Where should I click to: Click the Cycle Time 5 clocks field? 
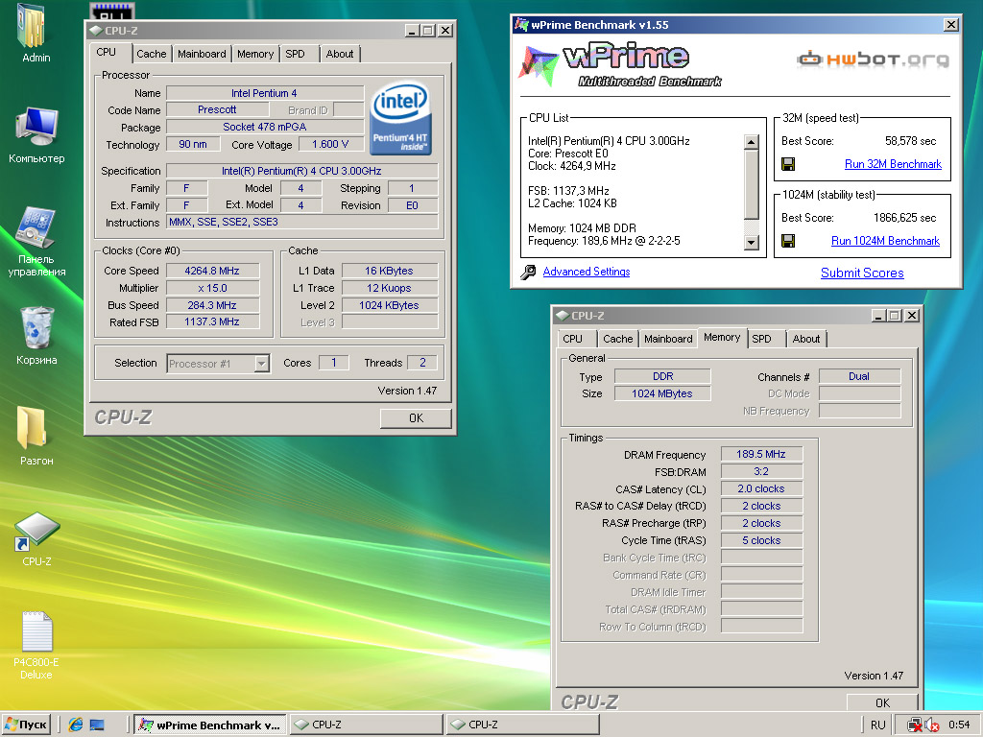coord(761,540)
